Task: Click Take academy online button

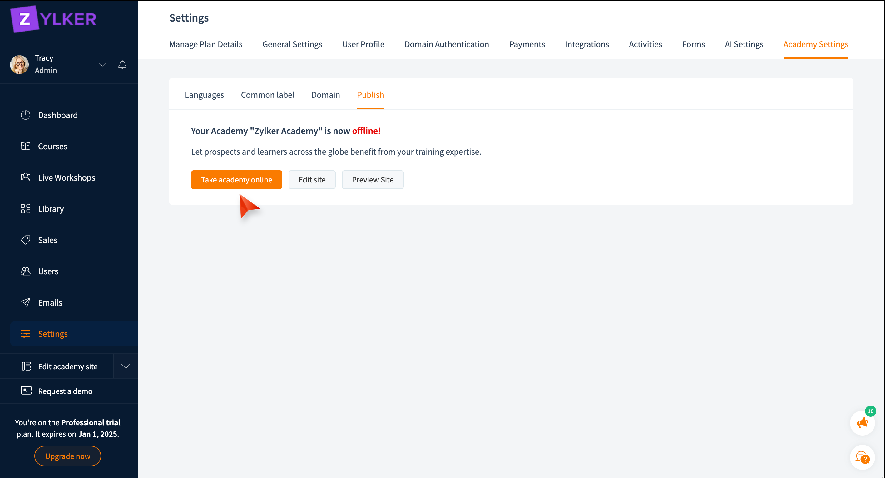Action: click(x=236, y=180)
